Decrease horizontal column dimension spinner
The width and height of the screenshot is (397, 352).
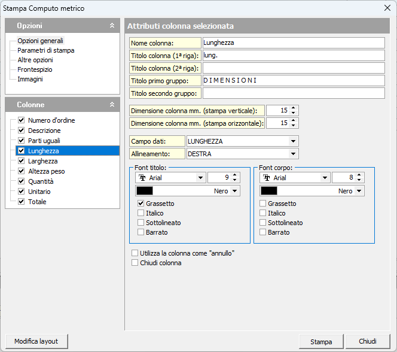294,125
